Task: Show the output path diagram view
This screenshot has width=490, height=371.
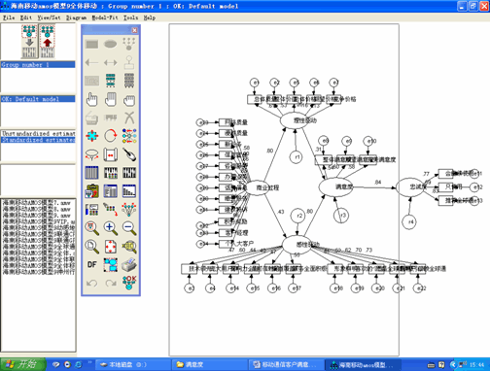Action: (48, 42)
